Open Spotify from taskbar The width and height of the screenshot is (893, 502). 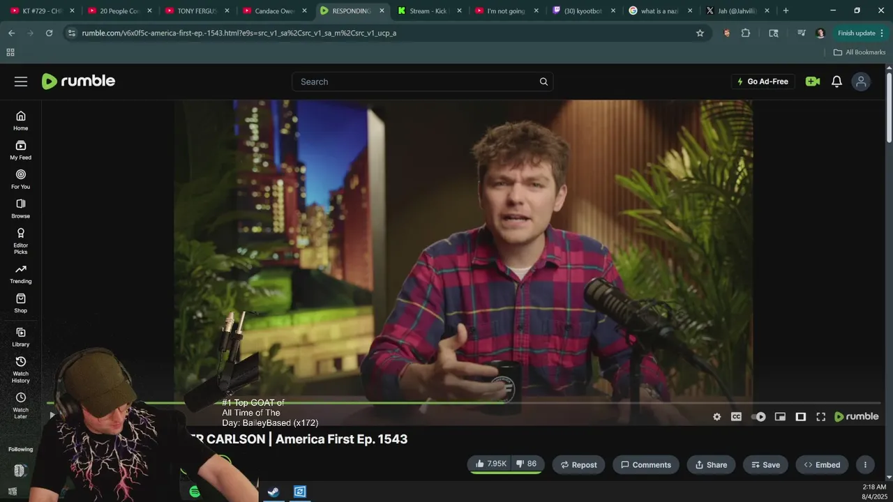tap(195, 492)
